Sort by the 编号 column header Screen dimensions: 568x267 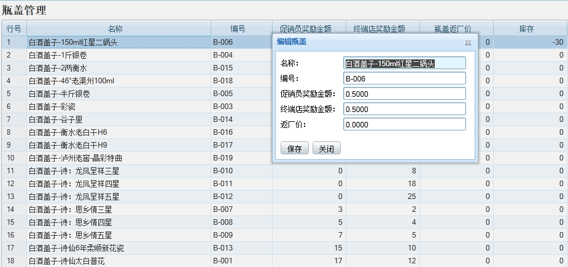click(241, 29)
